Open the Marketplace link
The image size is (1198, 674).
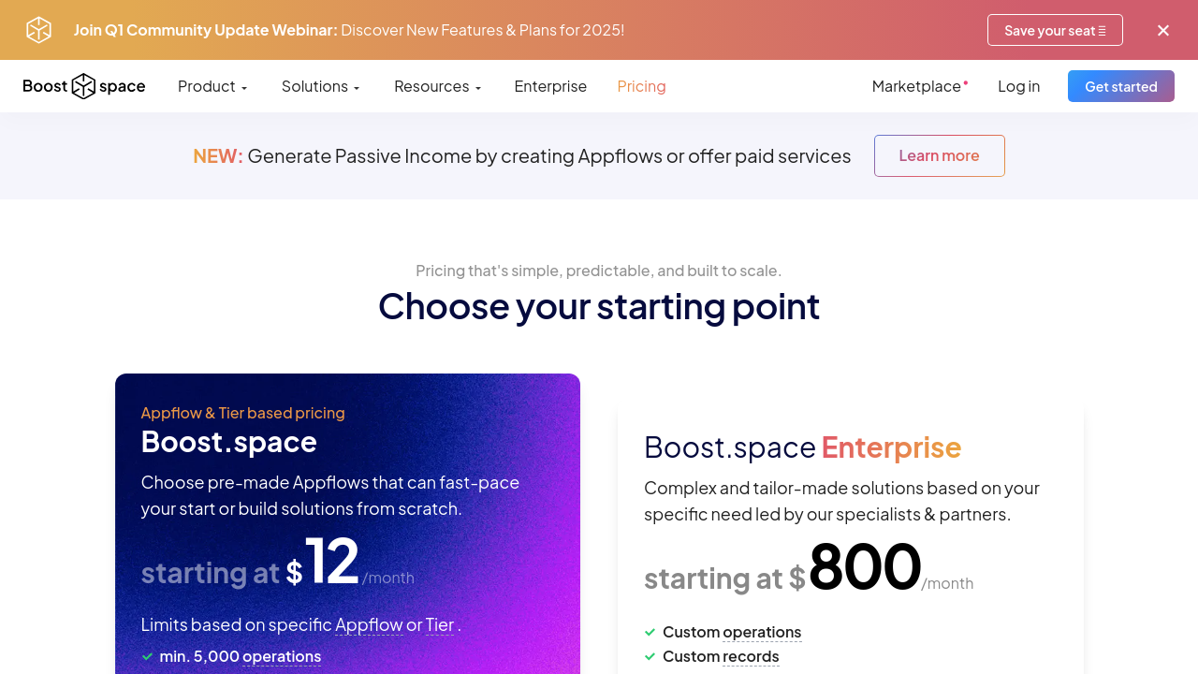(916, 86)
